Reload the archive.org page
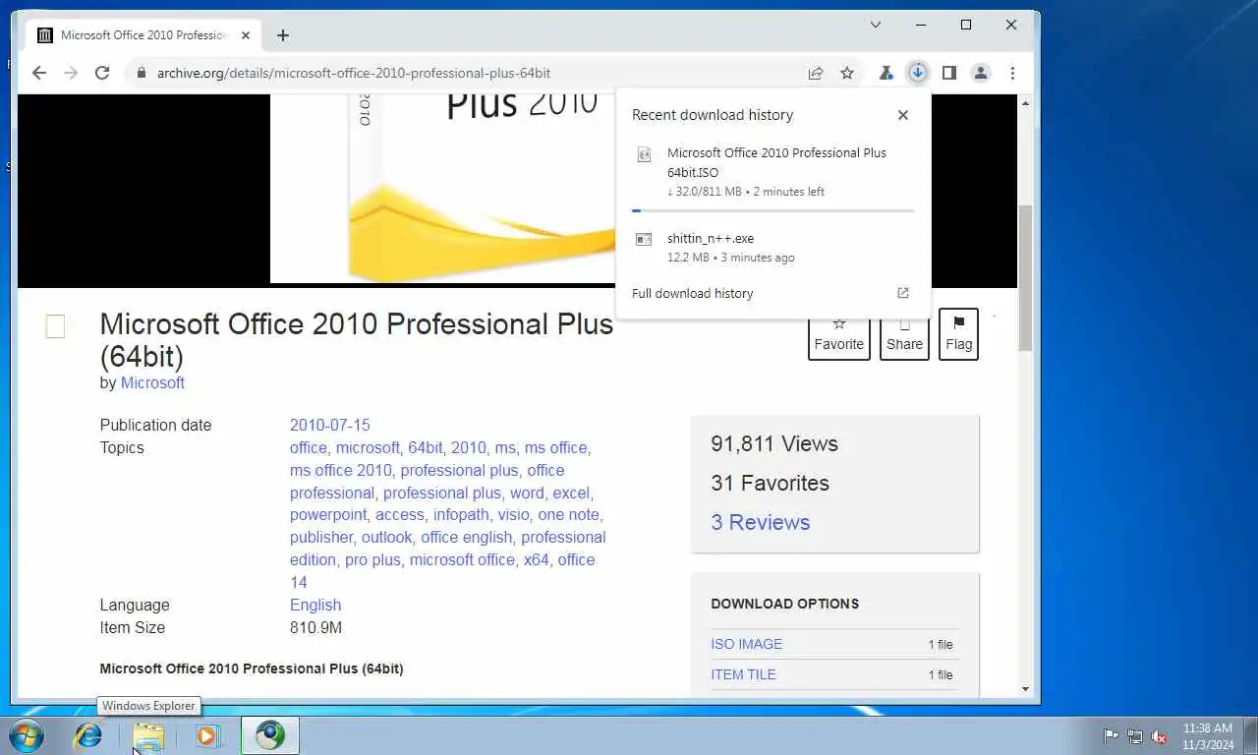The height and width of the screenshot is (755, 1258). [x=102, y=73]
